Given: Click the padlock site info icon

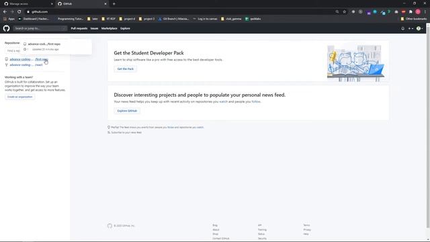Looking at the screenshot, I should point(28,12).
